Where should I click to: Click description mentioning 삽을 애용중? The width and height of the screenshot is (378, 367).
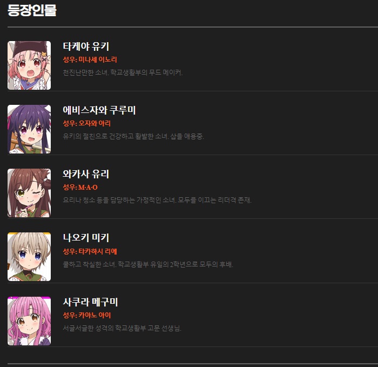(133, 136)
